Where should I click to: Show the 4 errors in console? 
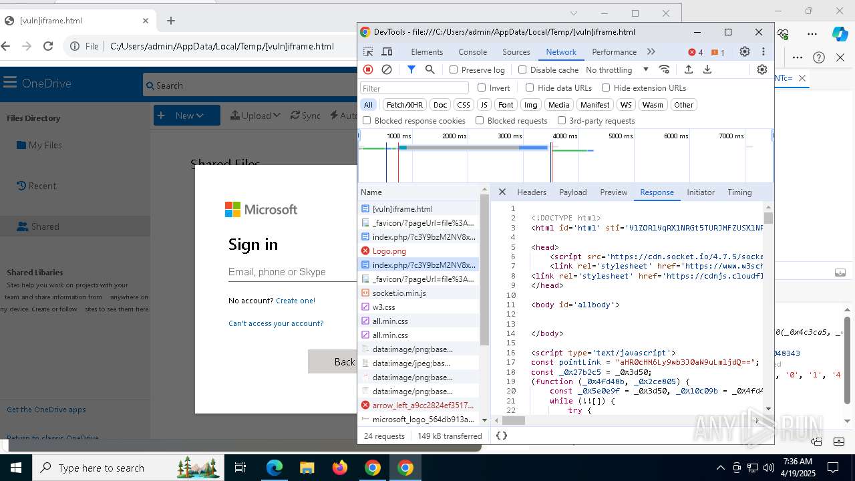pyautogui.click(x=695, y=52)
